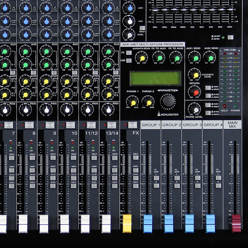Click the FX TO AUX2 green knob
The image size is (248, 248).
coord(177,58)
